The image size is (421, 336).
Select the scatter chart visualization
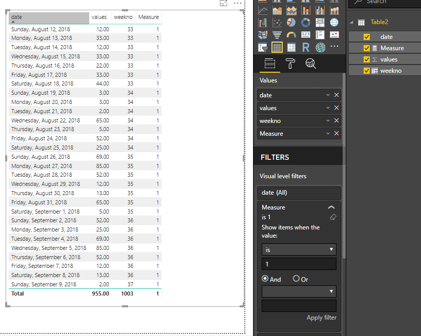(x=277, y=23)
